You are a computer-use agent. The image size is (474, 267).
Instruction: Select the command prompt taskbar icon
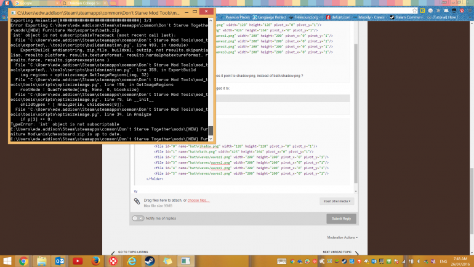coord(186,261)
